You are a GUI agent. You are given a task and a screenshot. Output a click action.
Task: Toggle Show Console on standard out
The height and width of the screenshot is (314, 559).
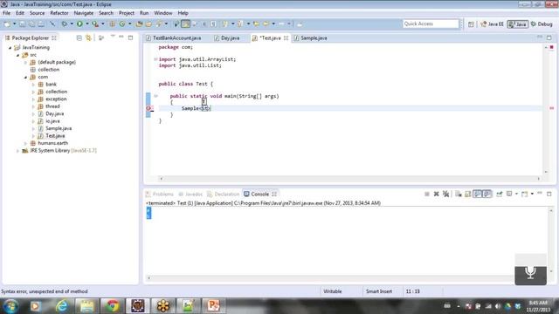pos(478,194)
